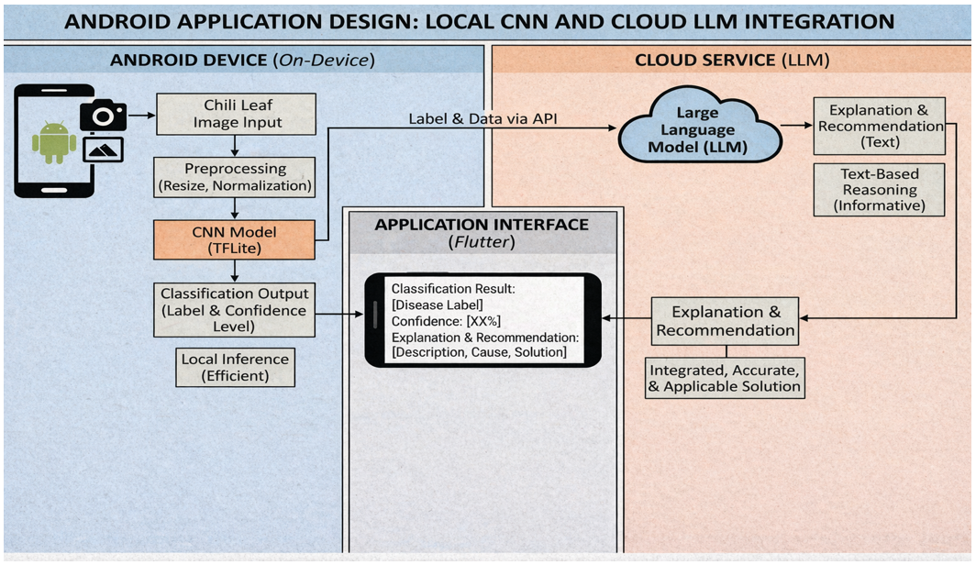The height and width of the screenshot is (565, 976).
Task: Click the camera icon beside the phone
Action: click(x=103, y=116)
